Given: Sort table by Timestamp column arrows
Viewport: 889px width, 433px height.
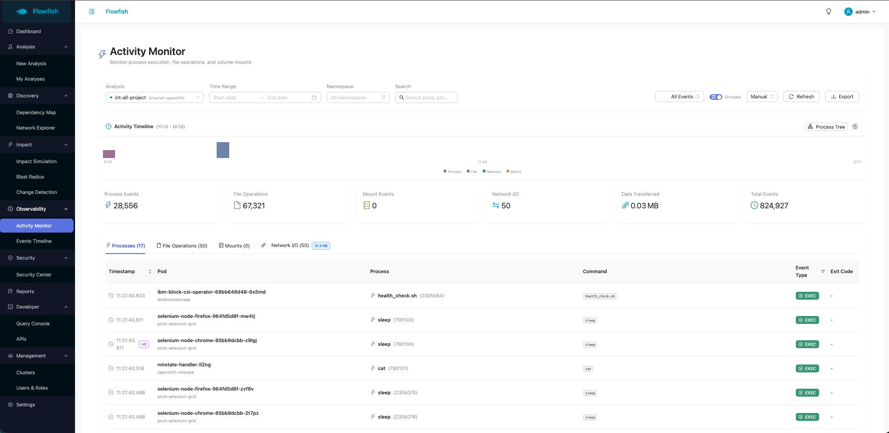Looking at the screenshot, I should [150, 272].
